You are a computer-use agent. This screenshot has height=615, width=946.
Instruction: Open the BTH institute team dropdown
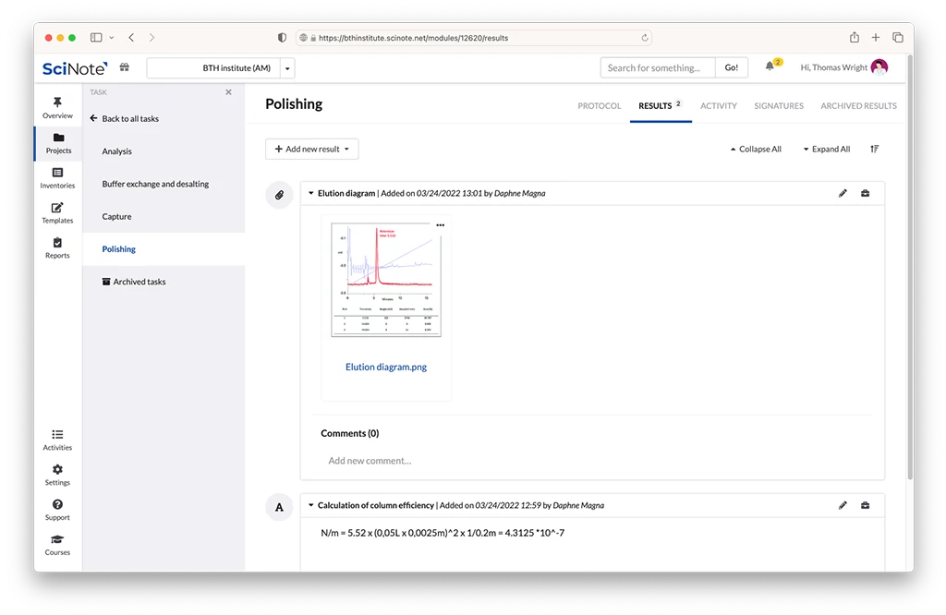coord(287,68)
